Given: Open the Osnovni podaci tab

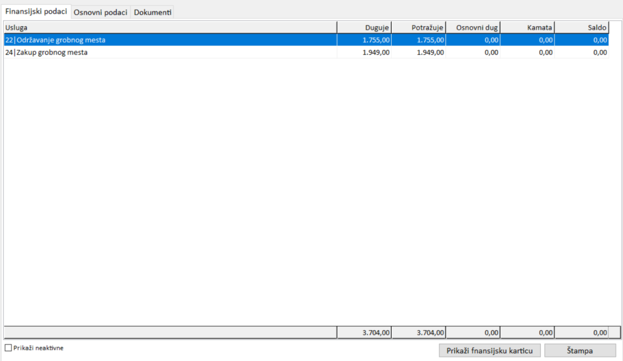Looking at the screenshot, I should [100, 12].
